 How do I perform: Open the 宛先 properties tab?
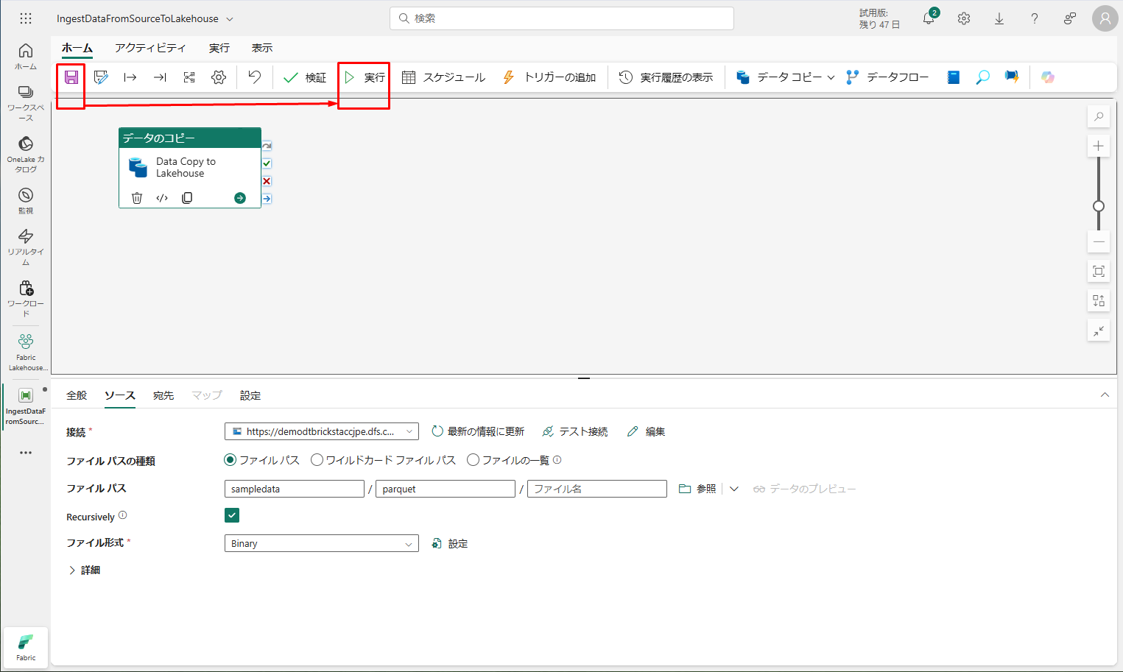pos(163,396)
